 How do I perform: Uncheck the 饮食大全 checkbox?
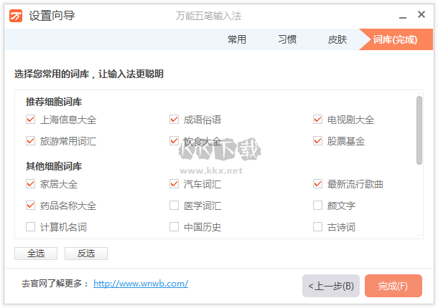pos(174,141)
